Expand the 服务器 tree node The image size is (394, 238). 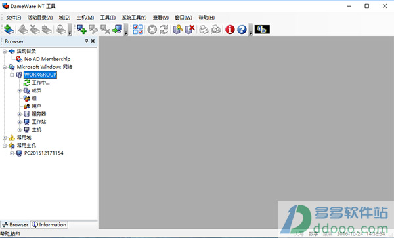click(x=19, y=114)
